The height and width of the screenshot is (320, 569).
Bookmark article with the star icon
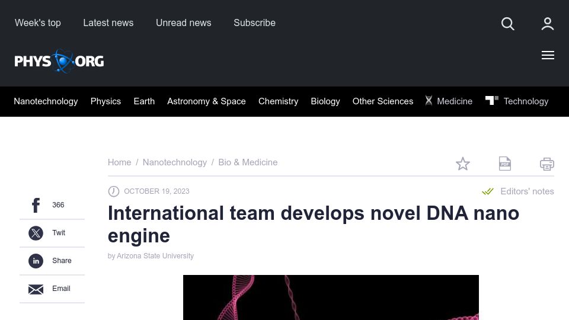(x=463, y=164)
